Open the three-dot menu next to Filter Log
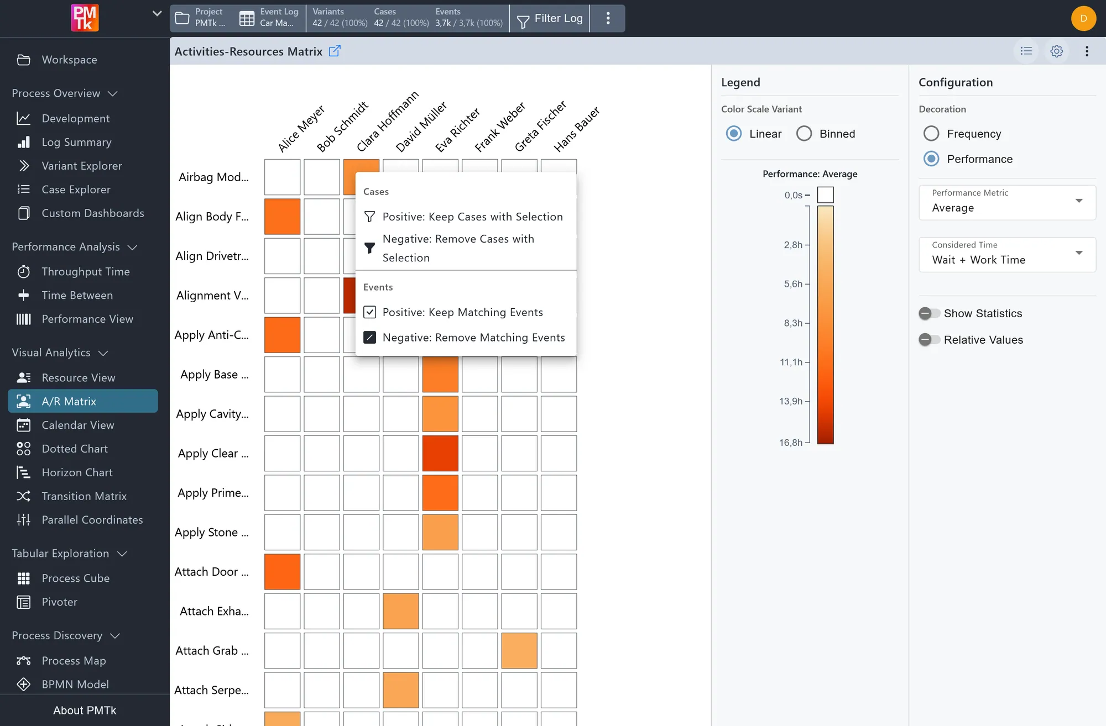The height and width of the screenshot is (726, 1106). coord(608,18)
